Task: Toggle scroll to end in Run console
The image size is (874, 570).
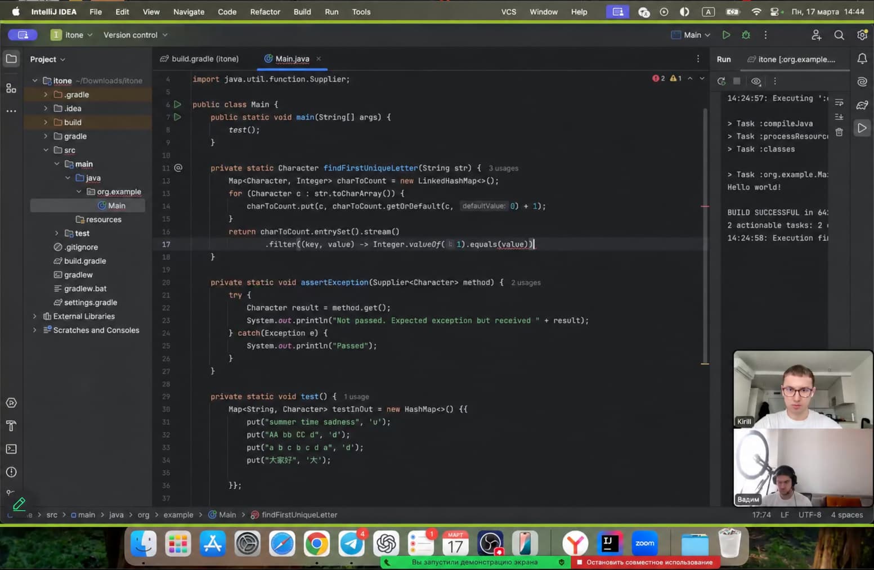Action: point(839,117)
